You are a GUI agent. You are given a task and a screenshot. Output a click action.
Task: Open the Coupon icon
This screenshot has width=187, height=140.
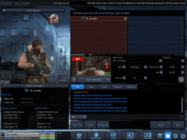[x=147, y=136]
